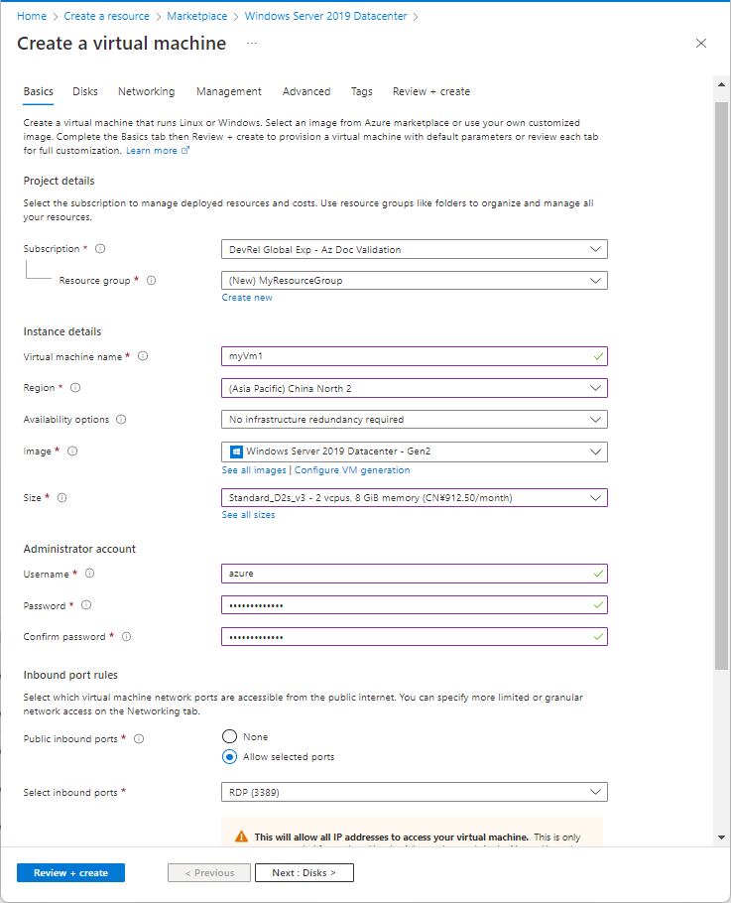Switch to the Basics tab
This screenshot has width=731, height=903.
(x=38, y=91)
